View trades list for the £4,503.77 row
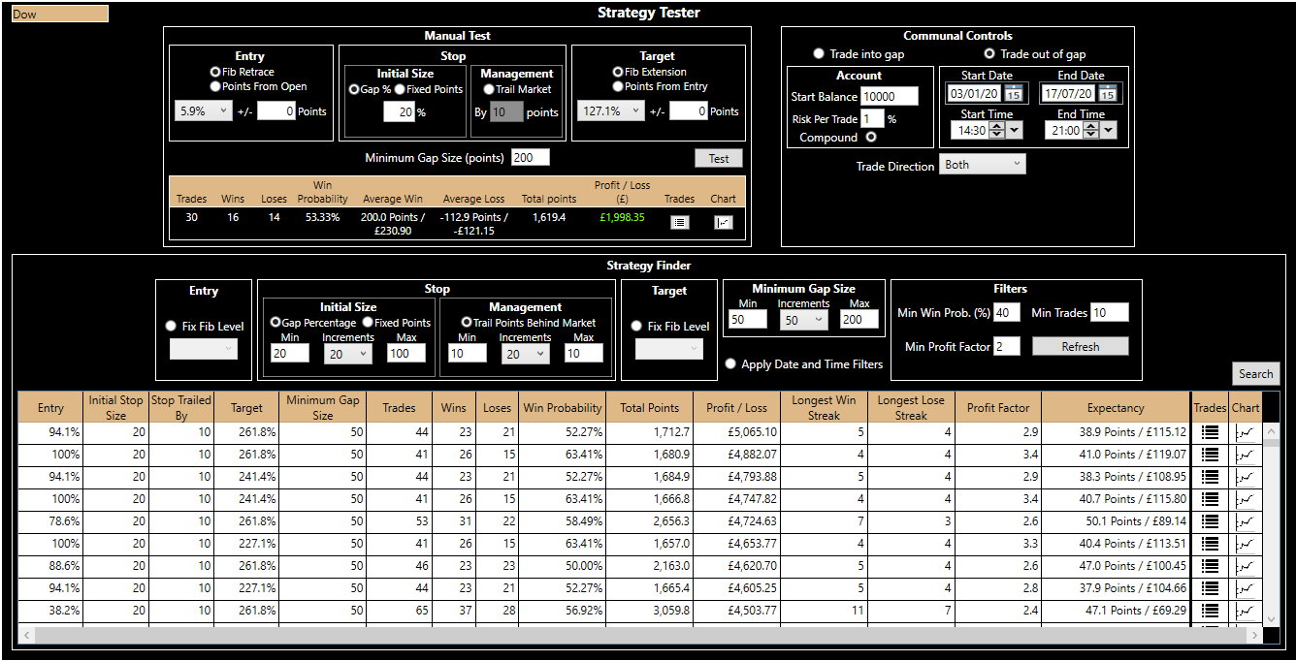The height and width of the screenshot is (661, 1296). pos(1210,611)
